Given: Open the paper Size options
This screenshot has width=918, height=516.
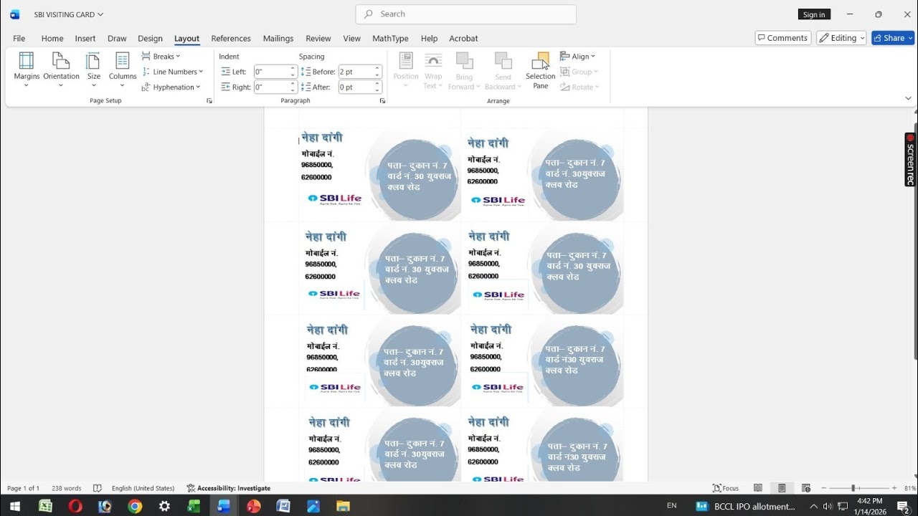Looking at the screenshot, I should click(94, 70).
